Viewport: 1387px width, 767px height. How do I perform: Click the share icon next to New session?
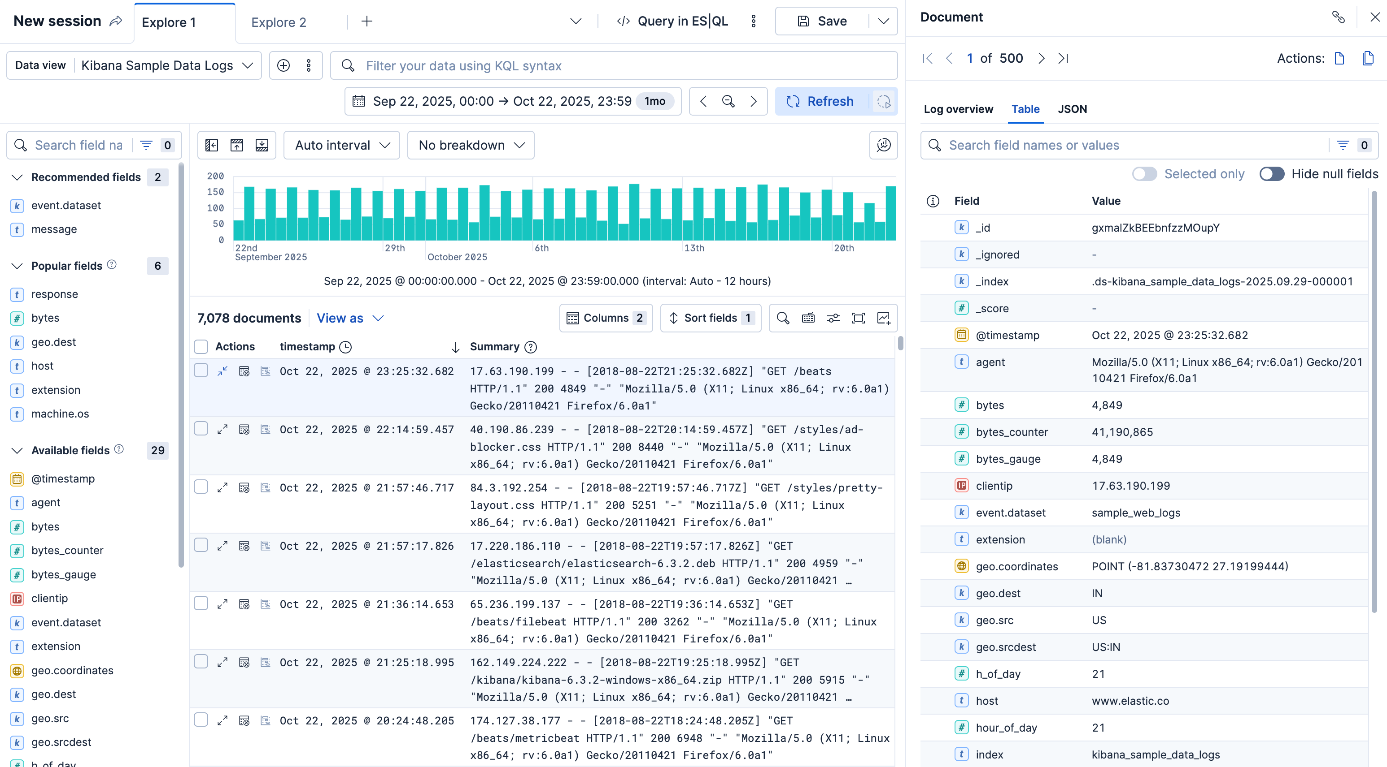(x=116, y=21)
